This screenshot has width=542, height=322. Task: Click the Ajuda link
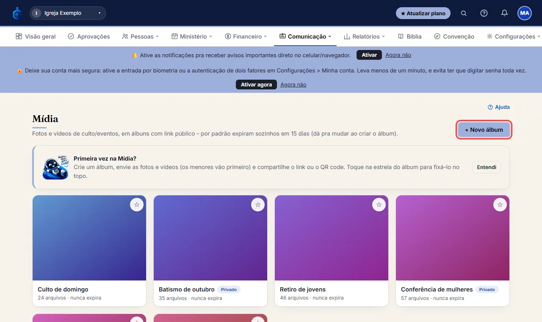[499, 107]
